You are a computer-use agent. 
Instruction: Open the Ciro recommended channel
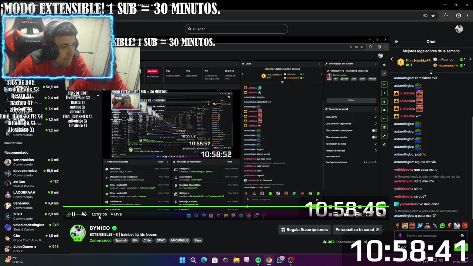pyautogui.click(x=31, y=238)
